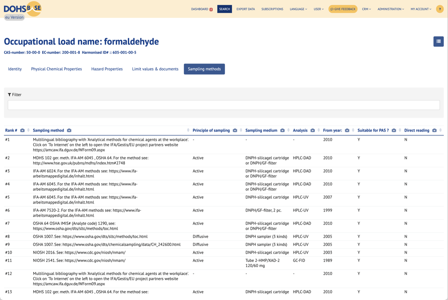Switch to the Identity tab
The height and width of the screenshot is (300, 448).
(x=15, y=69)
